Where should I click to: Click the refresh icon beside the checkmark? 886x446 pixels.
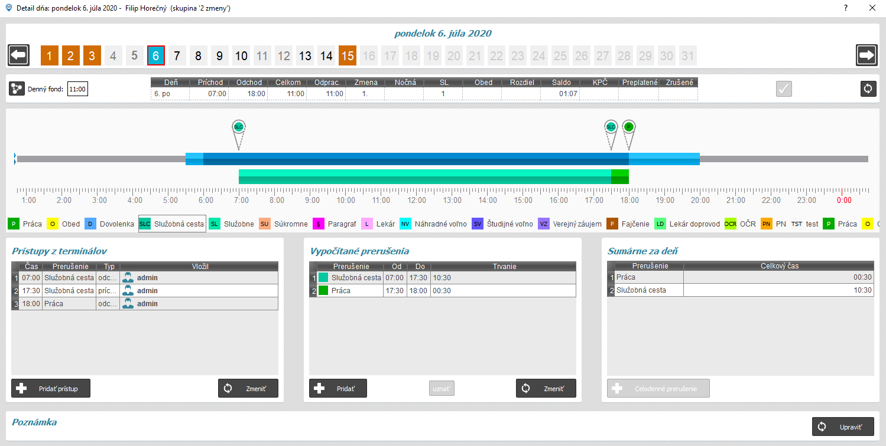point(868,89)
